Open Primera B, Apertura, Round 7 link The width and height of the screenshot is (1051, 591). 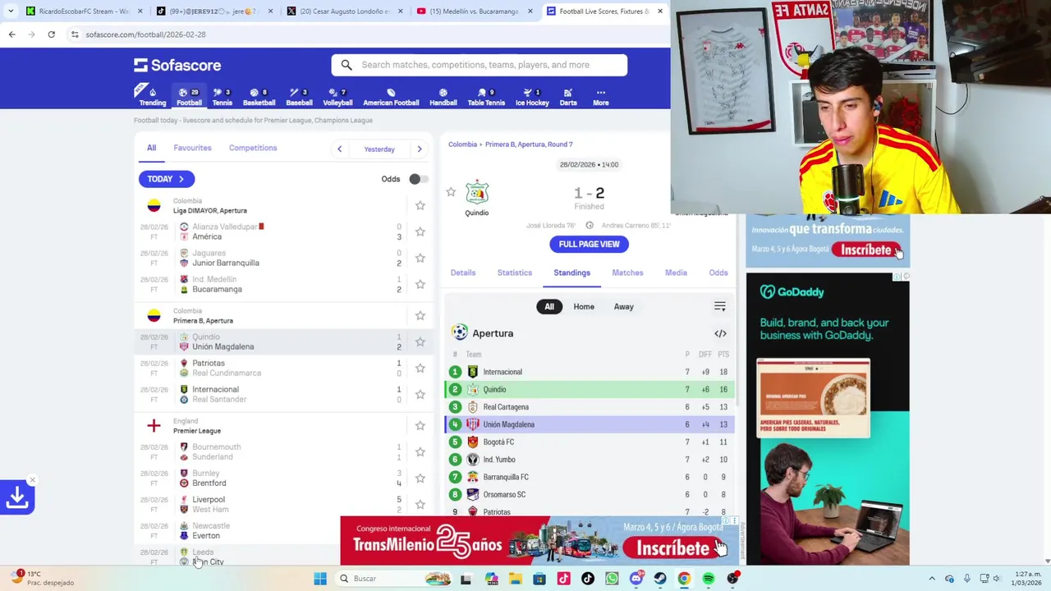[529, 144]
